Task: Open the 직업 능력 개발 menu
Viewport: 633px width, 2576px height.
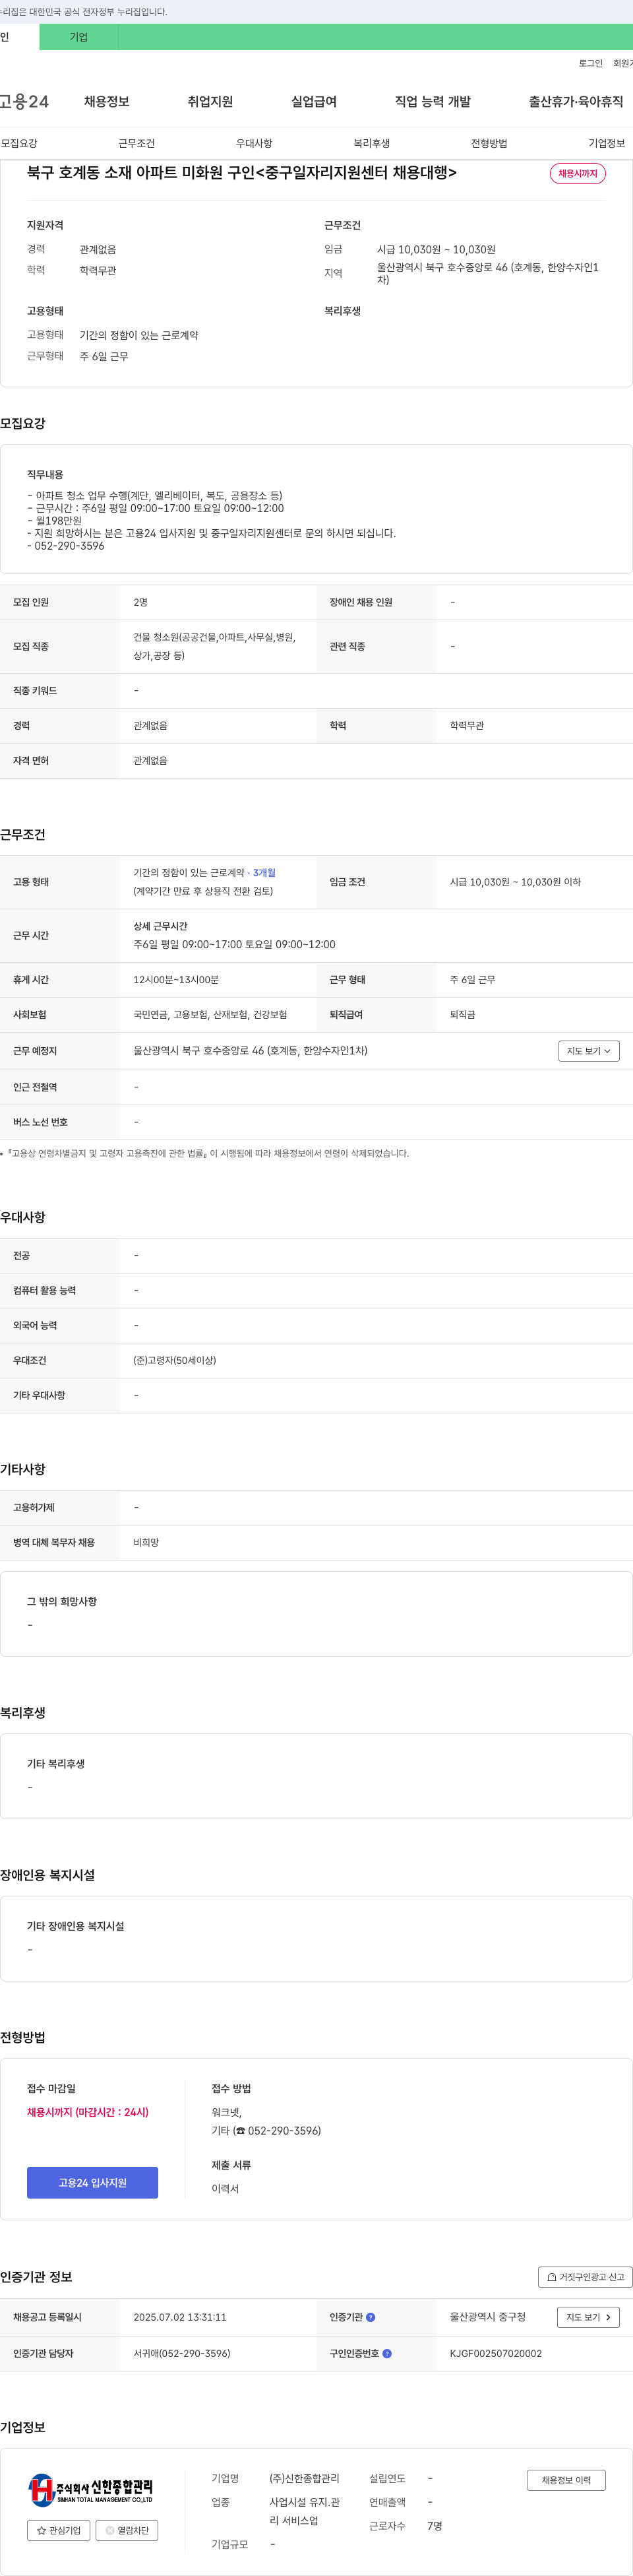Action: pyautogui.click(x=432, y=101)
